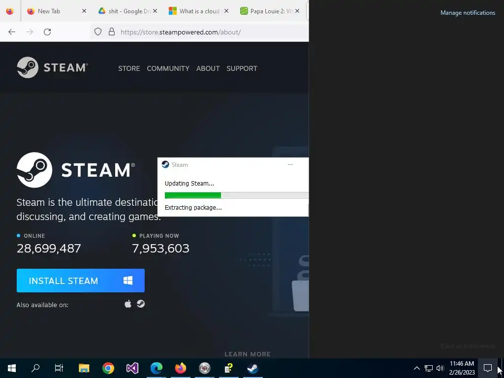504x378 pixels.
Task: Click the Steam updater progress bar
Action: pyautogui.click(x=237, y=195)
